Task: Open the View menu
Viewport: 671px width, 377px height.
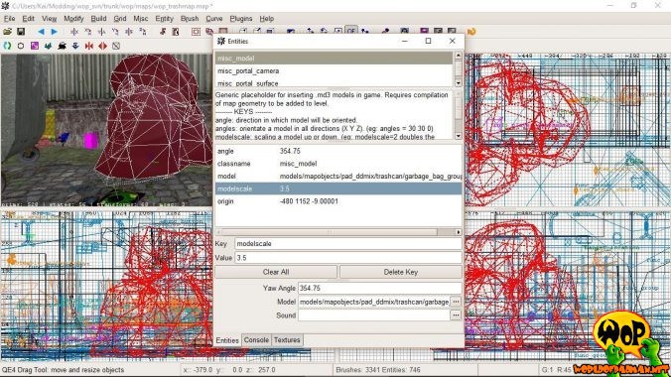Action: 50,19
